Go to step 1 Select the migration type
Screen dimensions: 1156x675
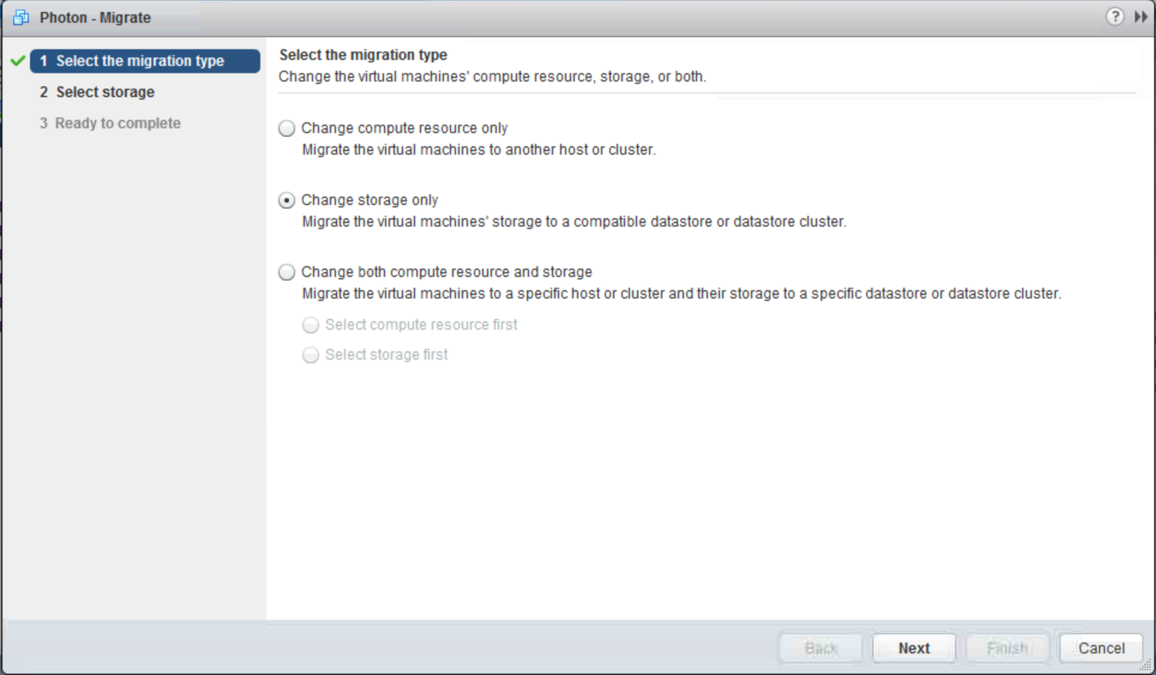[x=140, y=61]
